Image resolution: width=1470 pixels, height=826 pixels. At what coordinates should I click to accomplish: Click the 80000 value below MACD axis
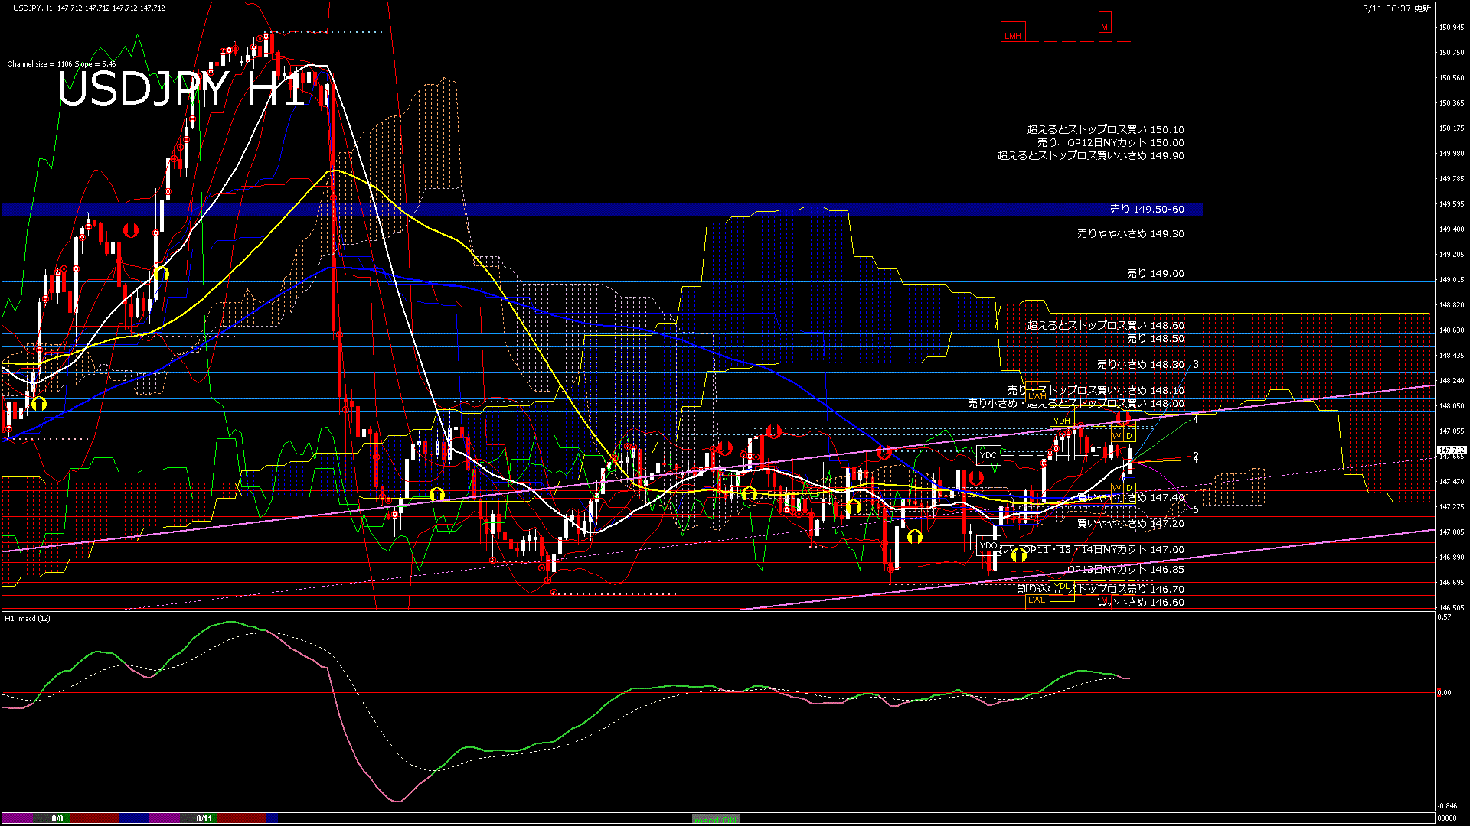click(1447, 818)
